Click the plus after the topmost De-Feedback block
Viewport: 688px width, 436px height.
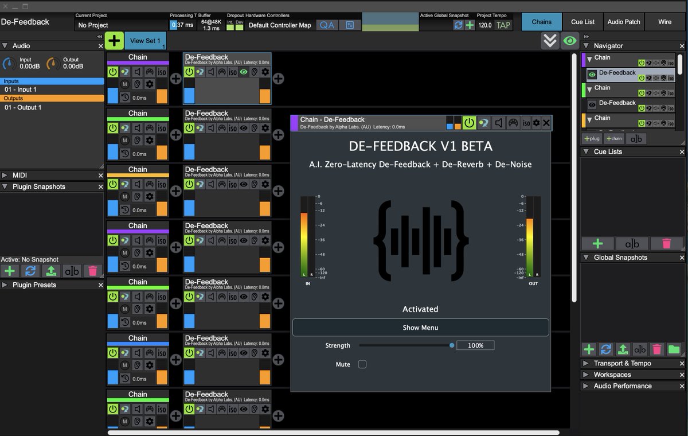click(278, 79)
